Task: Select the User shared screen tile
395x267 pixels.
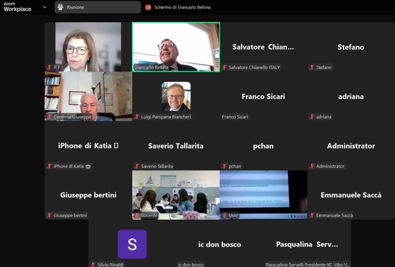Action: 263,195
